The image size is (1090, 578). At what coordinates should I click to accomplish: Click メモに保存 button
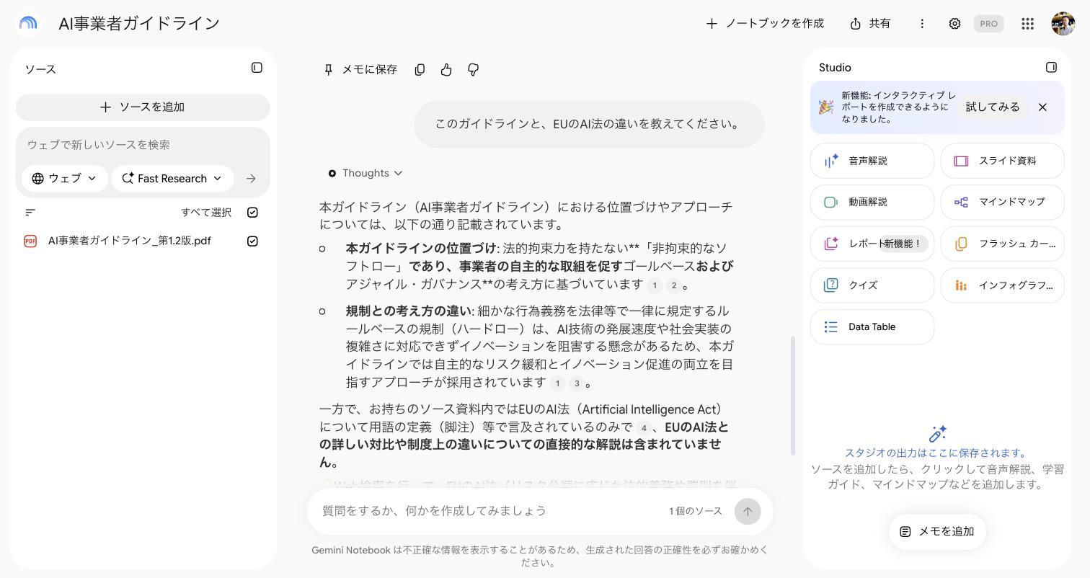[x=360, y=70]
